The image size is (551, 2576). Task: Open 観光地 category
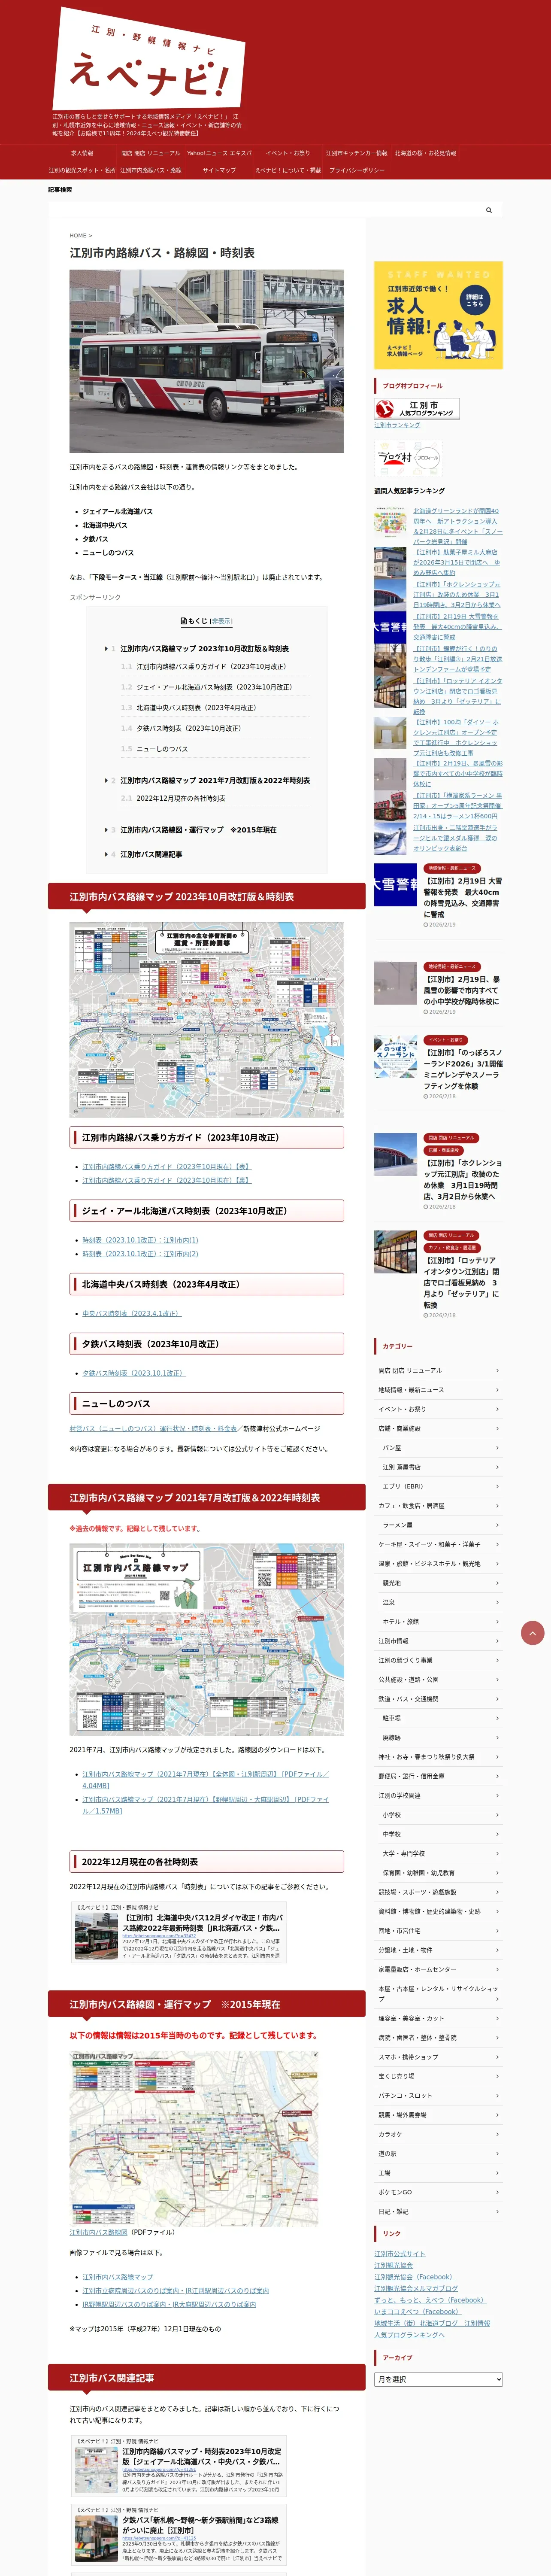[438, 1583]
